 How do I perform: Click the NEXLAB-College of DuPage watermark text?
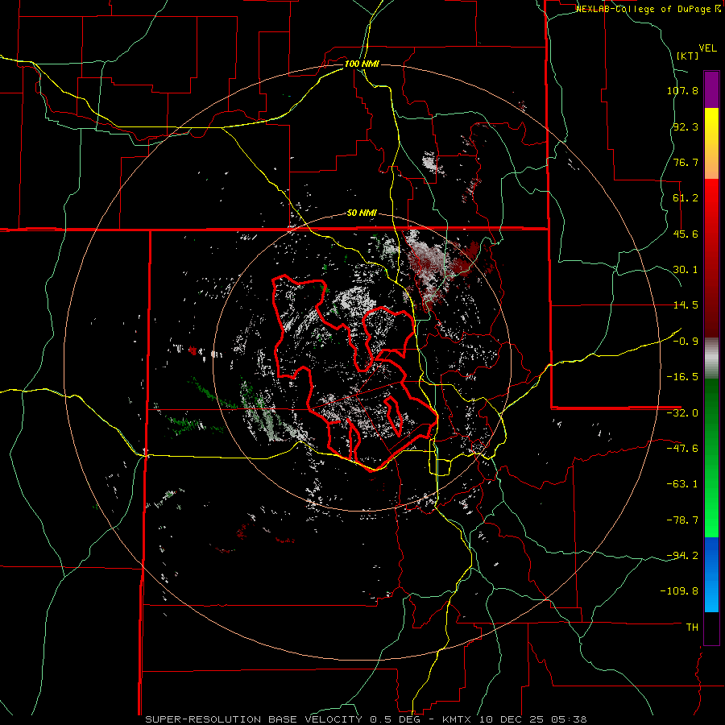[x=648, y=9]
